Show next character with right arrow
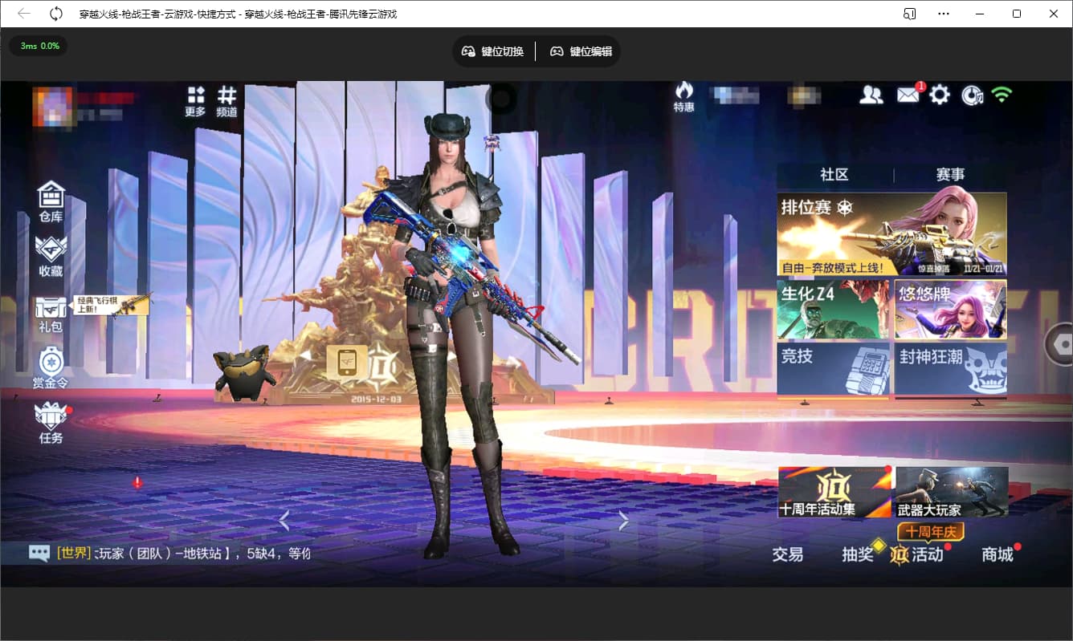The height and width of the screenshot is (641, 1073). click(623, 521)
